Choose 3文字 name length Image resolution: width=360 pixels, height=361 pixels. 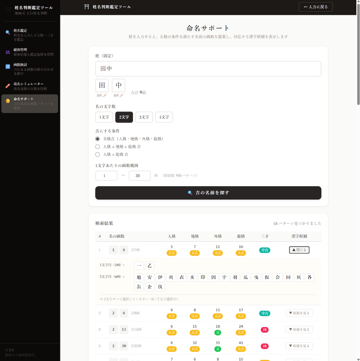(x=144, y=117)
